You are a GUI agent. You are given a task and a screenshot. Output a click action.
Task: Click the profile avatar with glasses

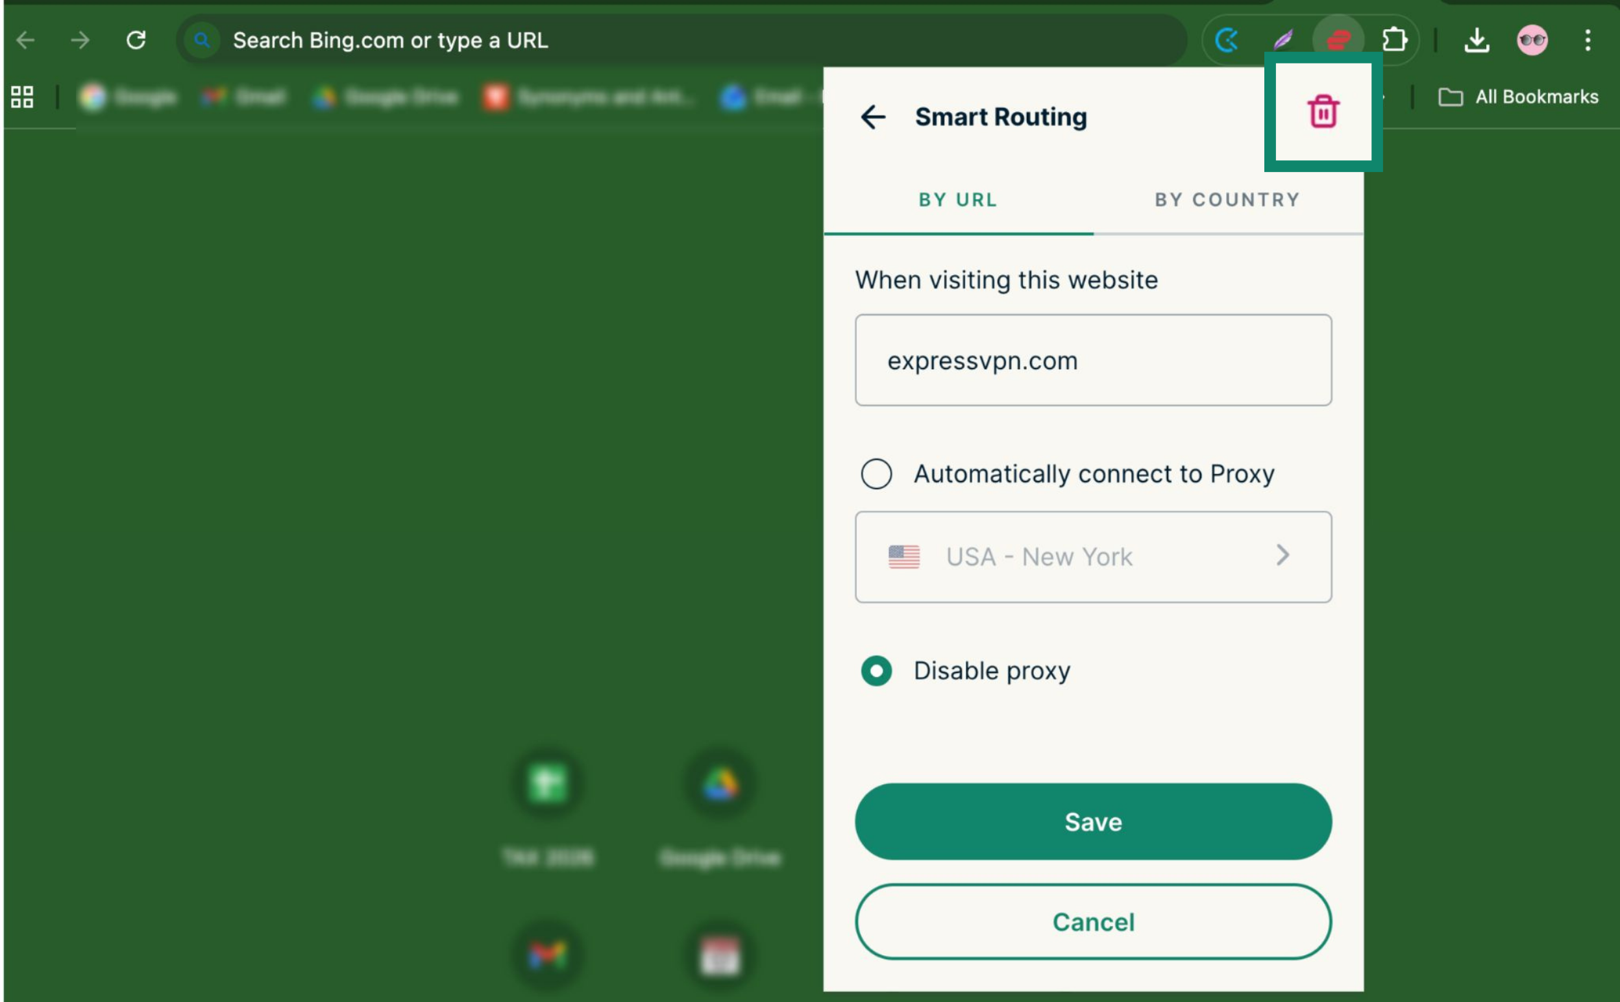click(x=1532, y=40)
